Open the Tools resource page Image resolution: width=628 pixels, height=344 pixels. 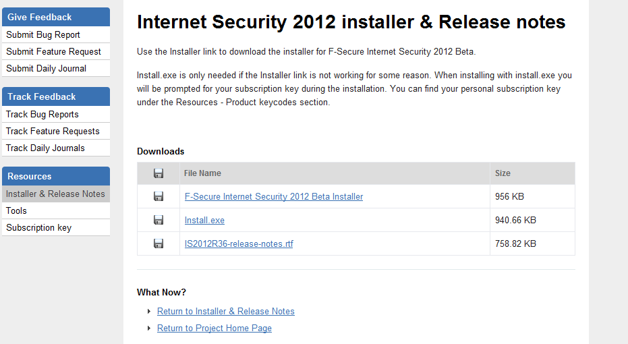[16, 211]
